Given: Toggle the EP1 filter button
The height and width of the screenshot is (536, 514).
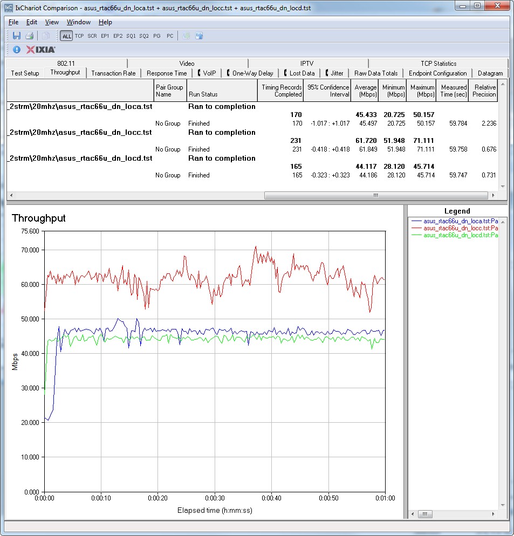Looking at the screenshot, I should click(x=105, y=36).
